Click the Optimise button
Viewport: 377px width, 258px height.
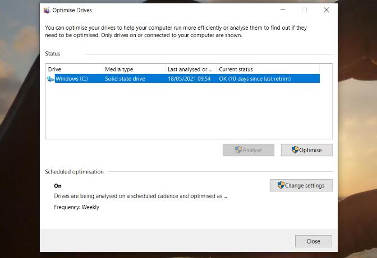click(306, 150)
